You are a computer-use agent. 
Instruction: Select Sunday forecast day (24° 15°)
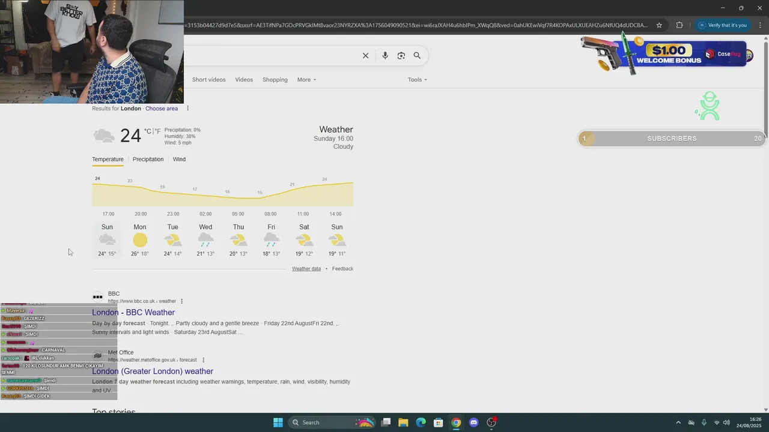pyautogui.click(x=107, y=240)
